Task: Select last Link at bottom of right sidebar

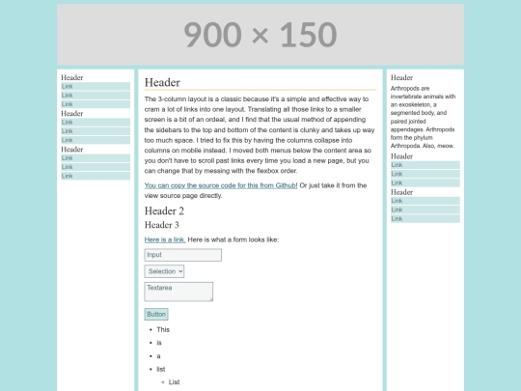Action: pos(425,219)
